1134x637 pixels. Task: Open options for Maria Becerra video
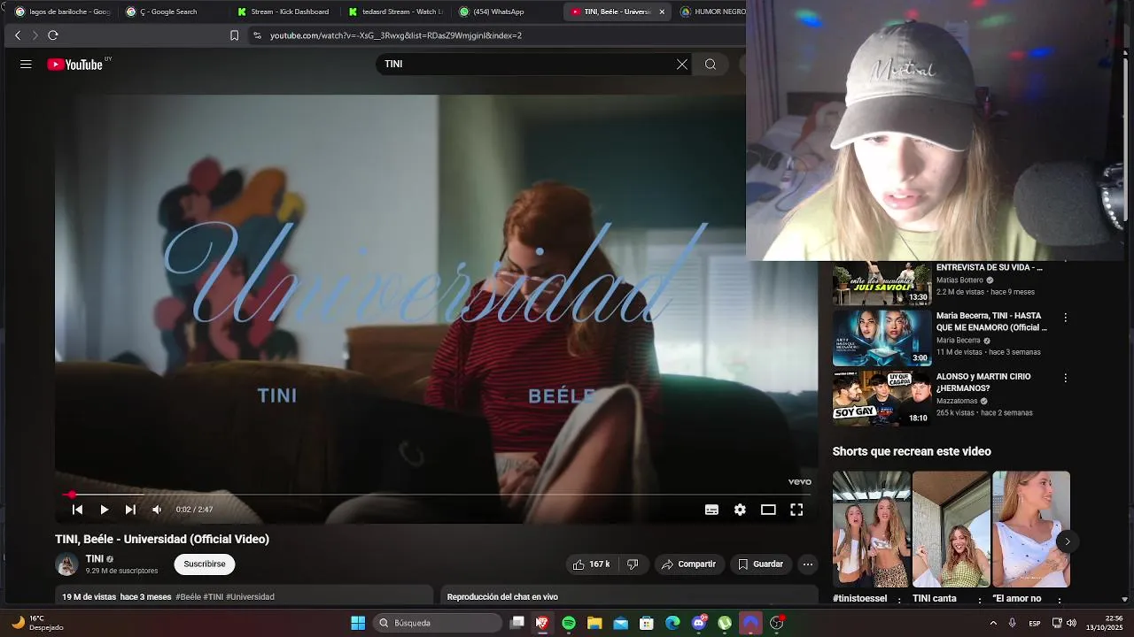click(x=1065, y=318)
